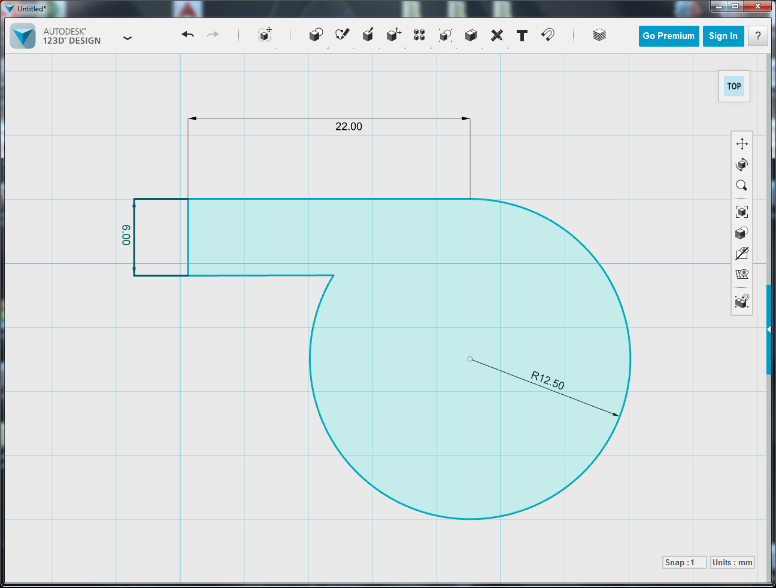Open the Snap : 1 setting
The image size is (776, 588).
[684, 562]
